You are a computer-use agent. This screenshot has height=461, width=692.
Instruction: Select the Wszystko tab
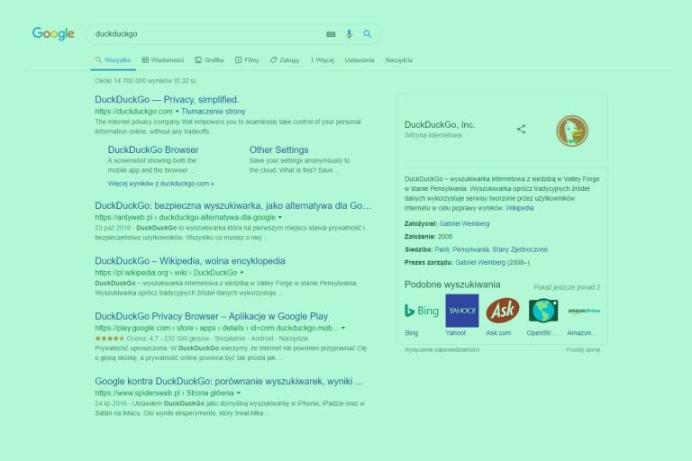click(x=113, y=60)
